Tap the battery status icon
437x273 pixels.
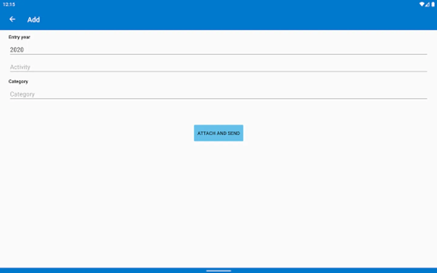[x=433, y=4]
